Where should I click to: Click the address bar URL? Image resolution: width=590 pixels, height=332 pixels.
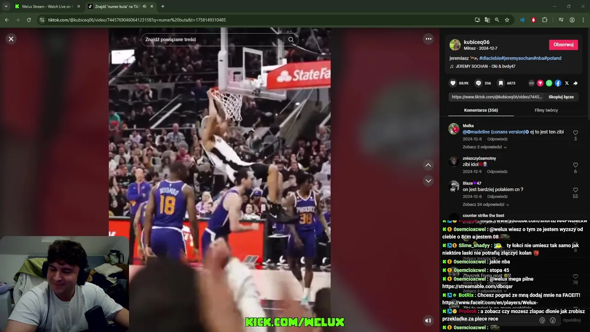point(137,20)
